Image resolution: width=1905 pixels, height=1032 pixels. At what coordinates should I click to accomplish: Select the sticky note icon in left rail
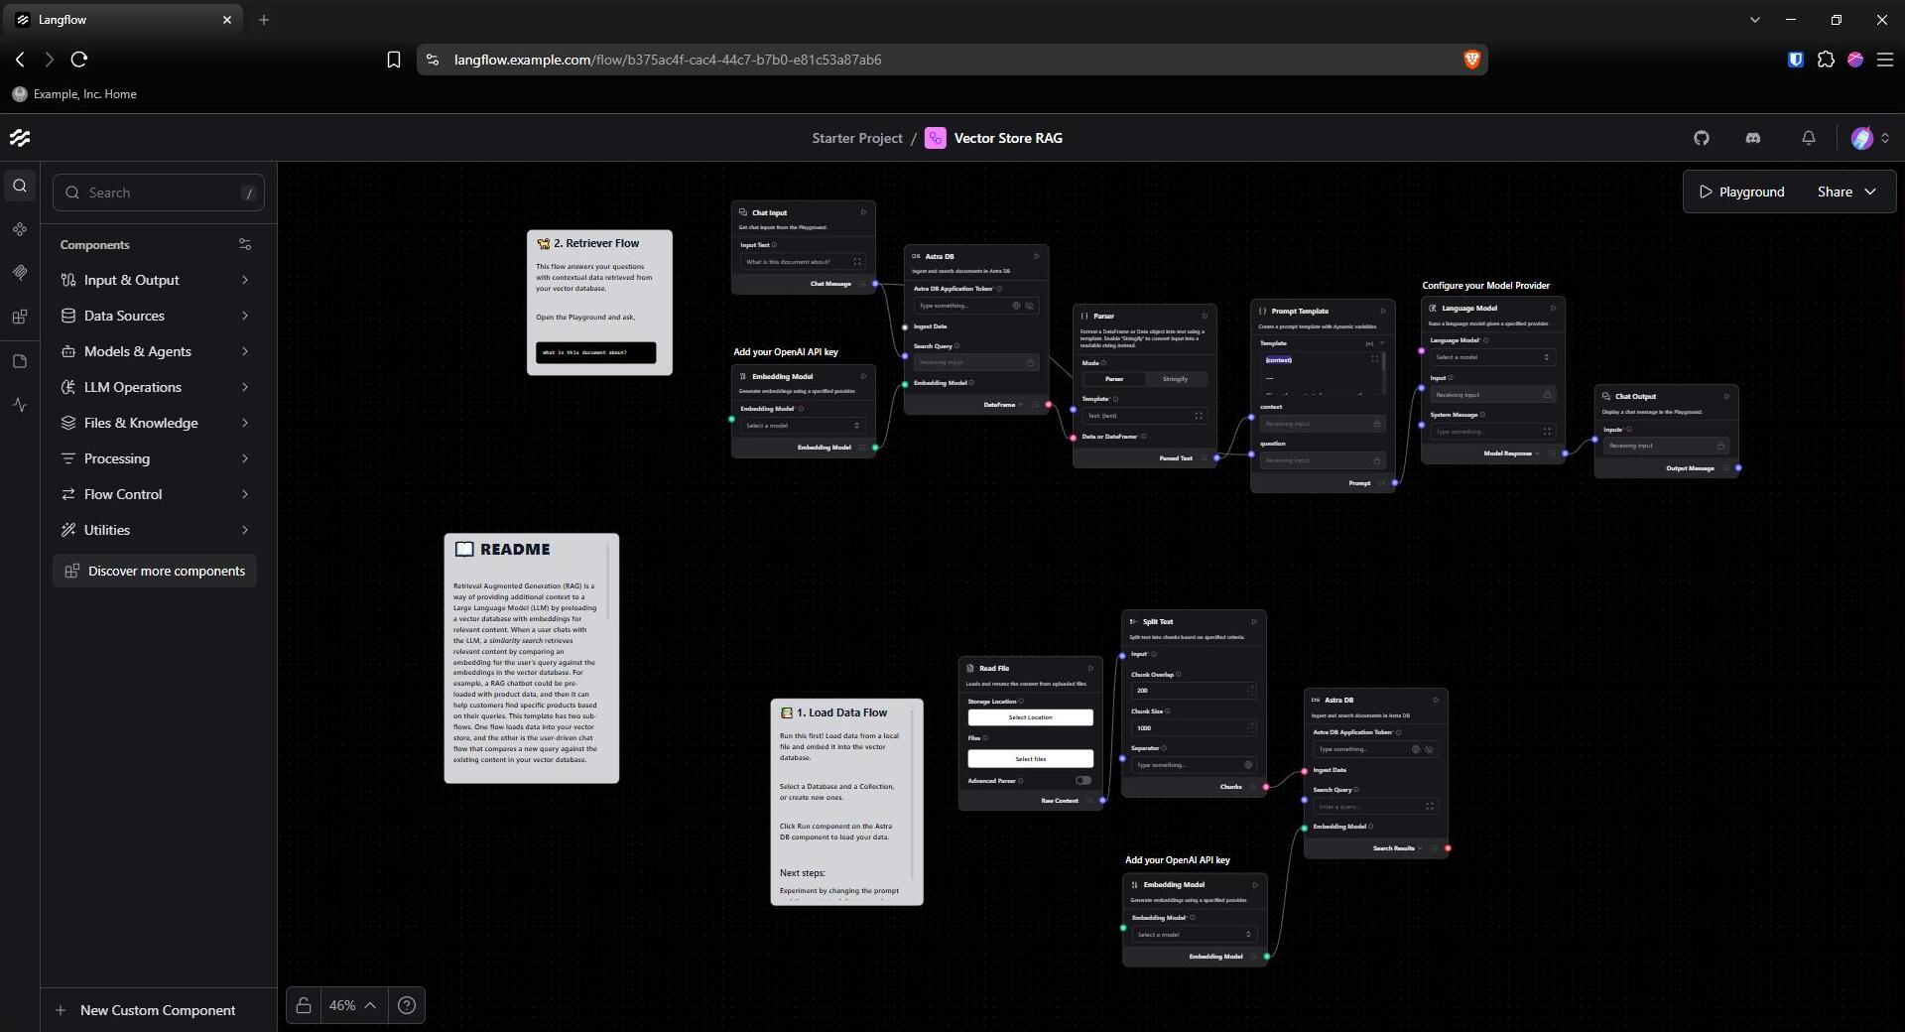pyautogui.click(x=20, y=361)
